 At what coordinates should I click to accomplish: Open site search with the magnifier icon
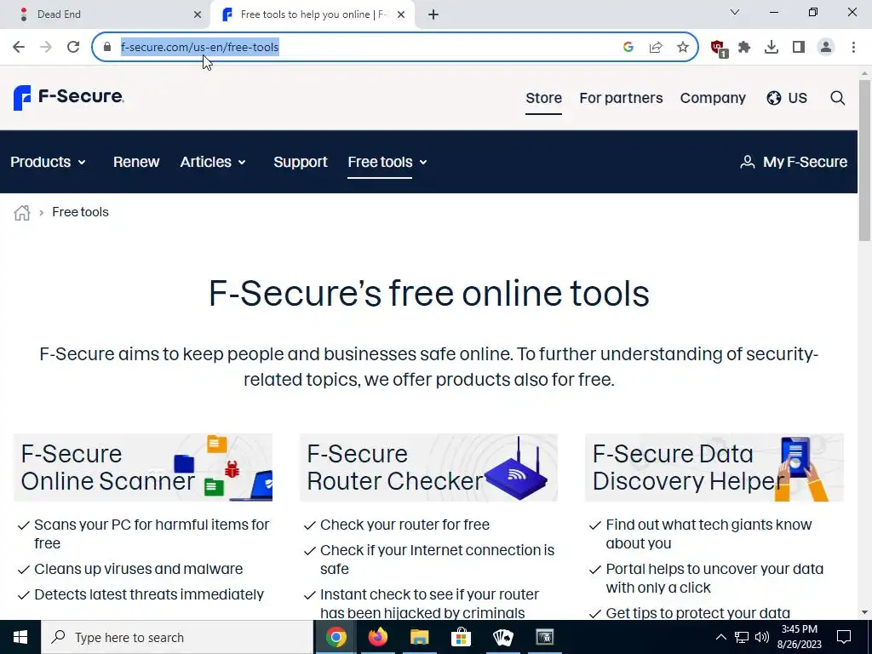click(x=838, y=98)
